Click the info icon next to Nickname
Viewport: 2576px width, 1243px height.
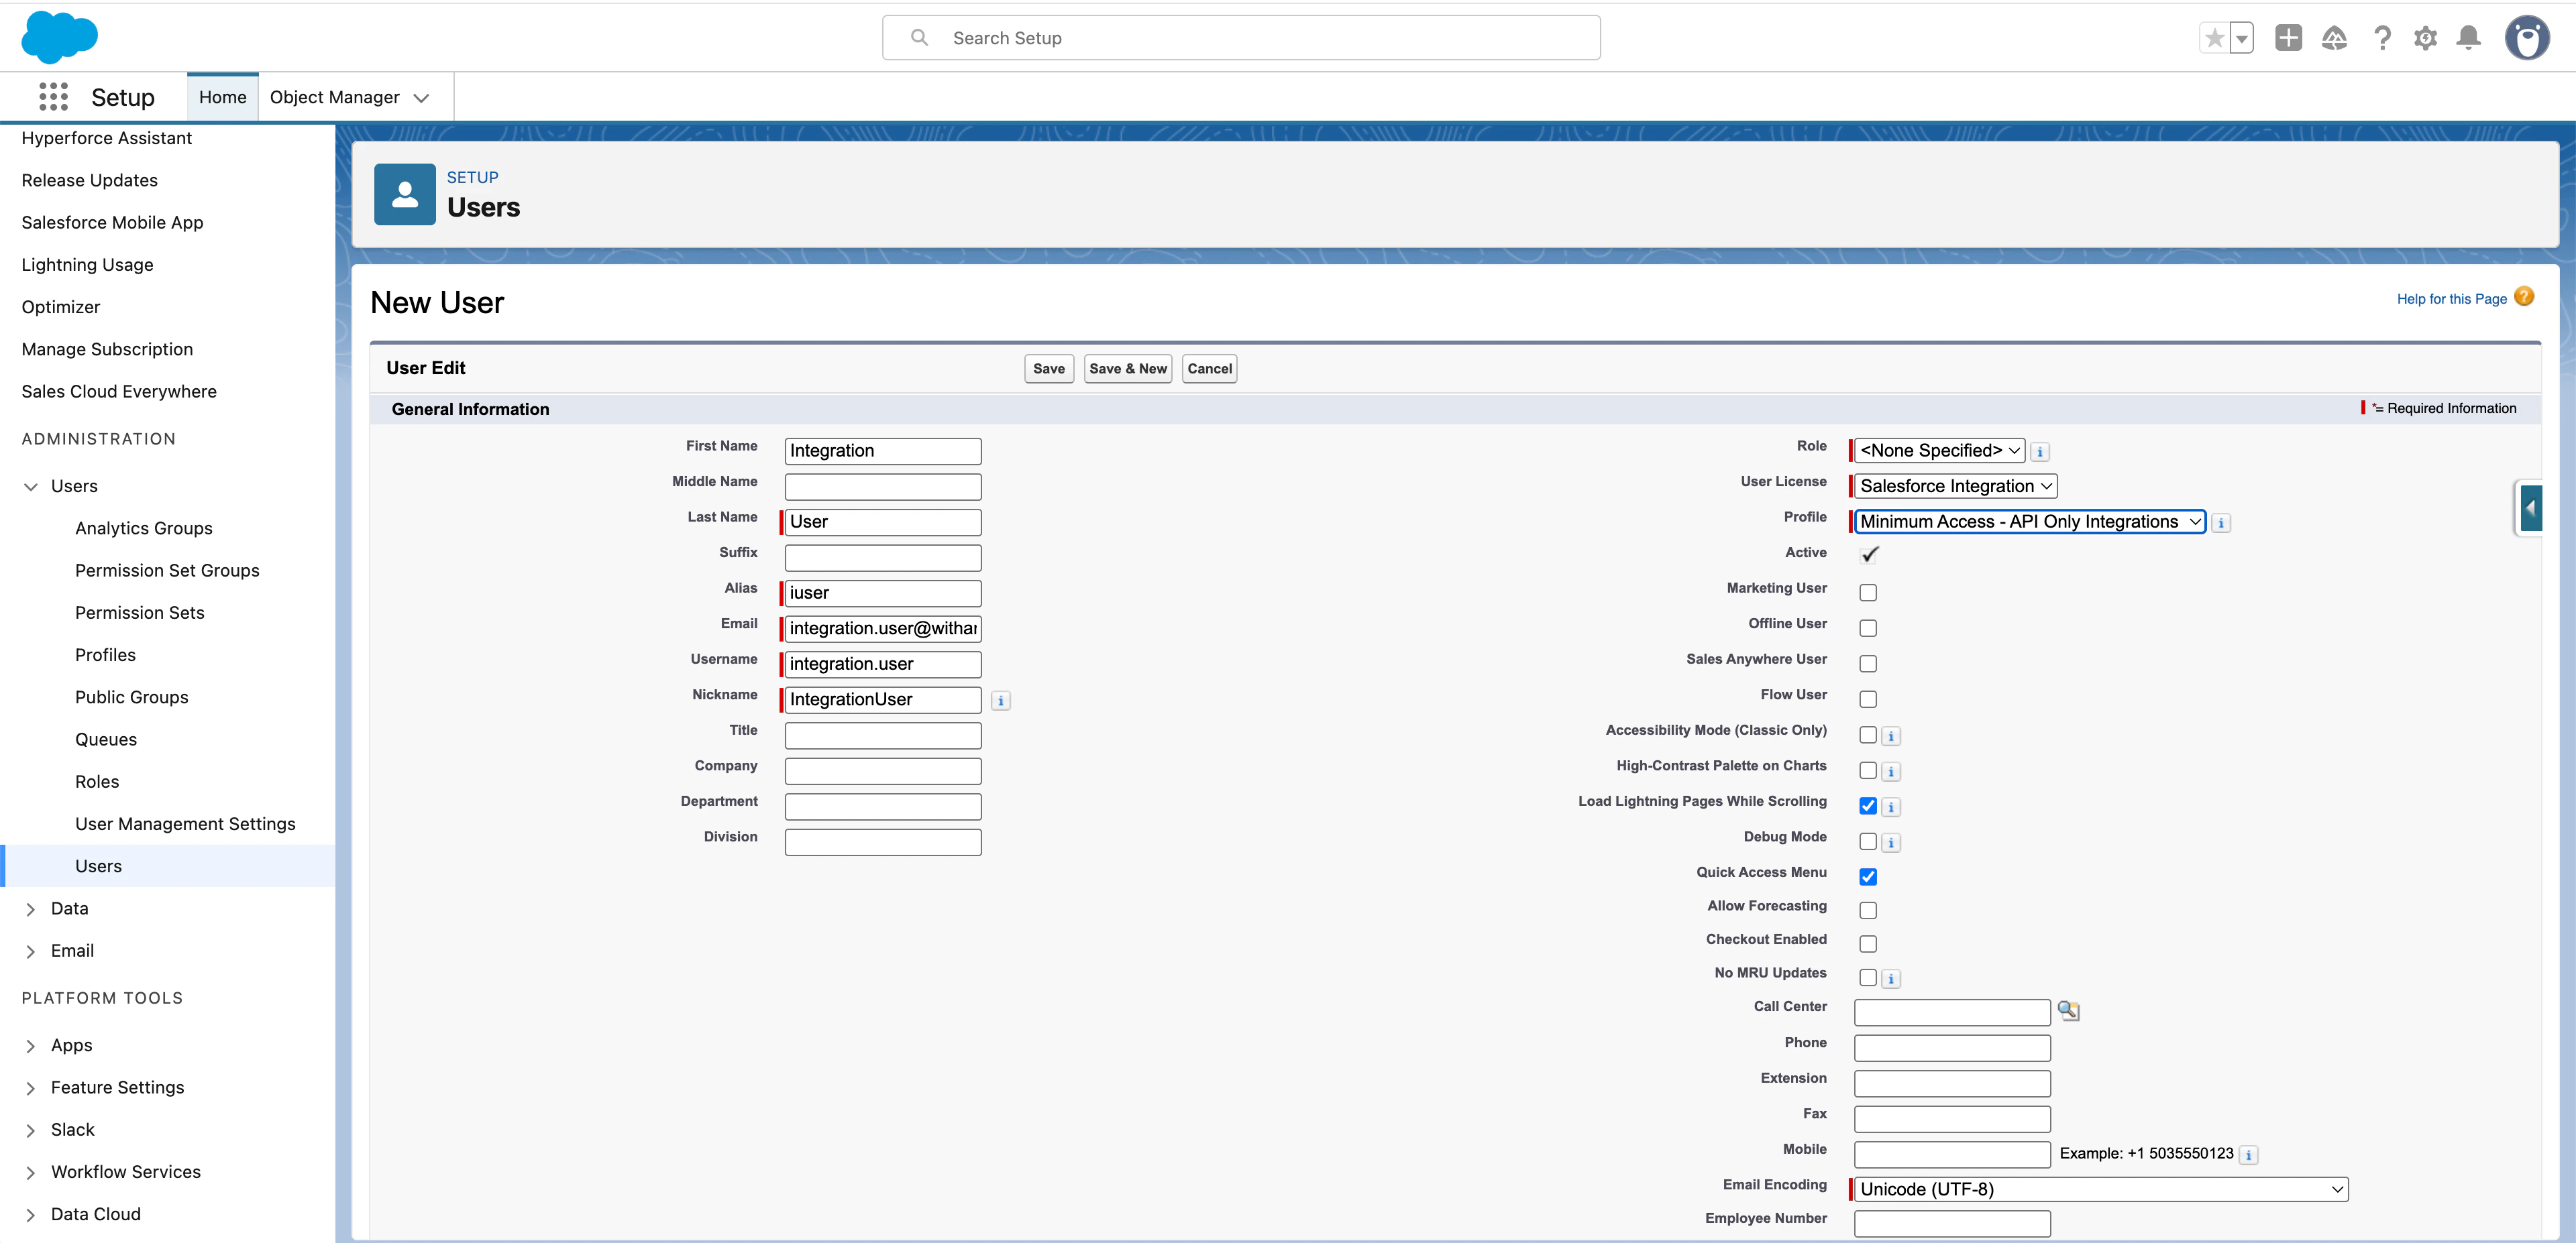click(1000, 701)
